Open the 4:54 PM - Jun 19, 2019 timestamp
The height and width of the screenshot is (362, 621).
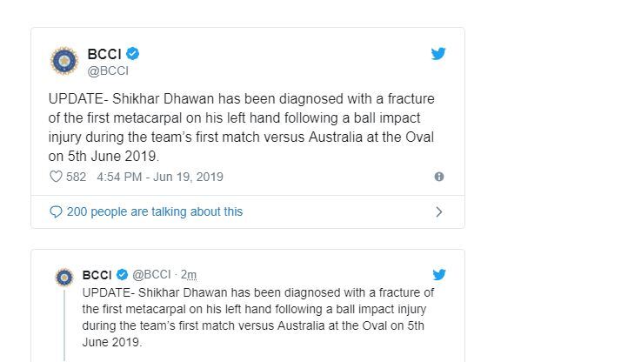point(160,177)
